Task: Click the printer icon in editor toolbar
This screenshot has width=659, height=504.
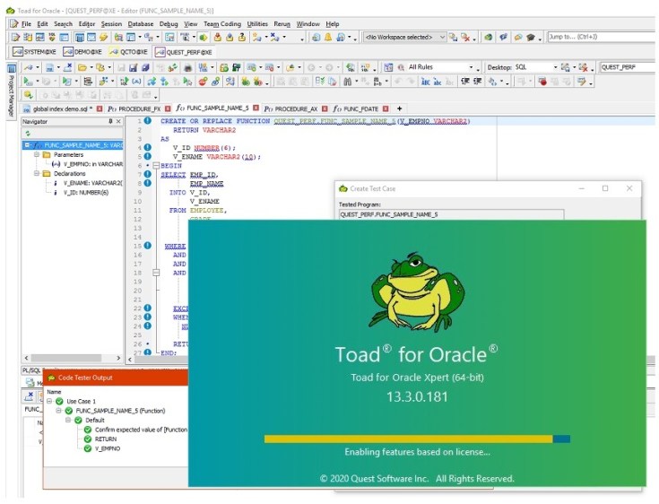Action: (188, 67)
